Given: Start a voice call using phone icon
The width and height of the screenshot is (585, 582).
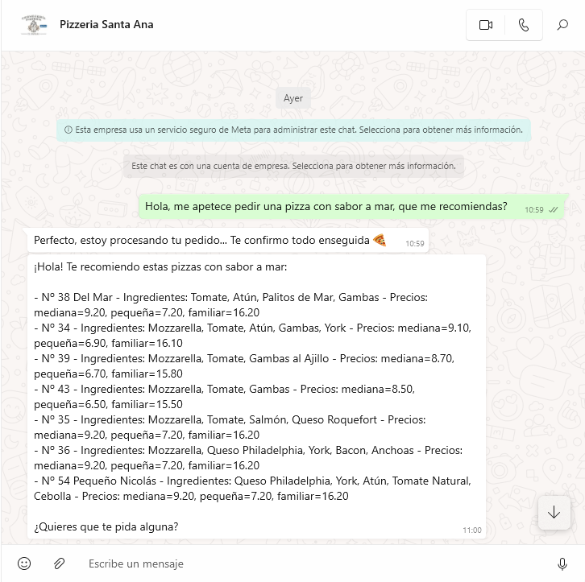Looking at the screenshot, I should pyautogui.click(x=524, y=25).
